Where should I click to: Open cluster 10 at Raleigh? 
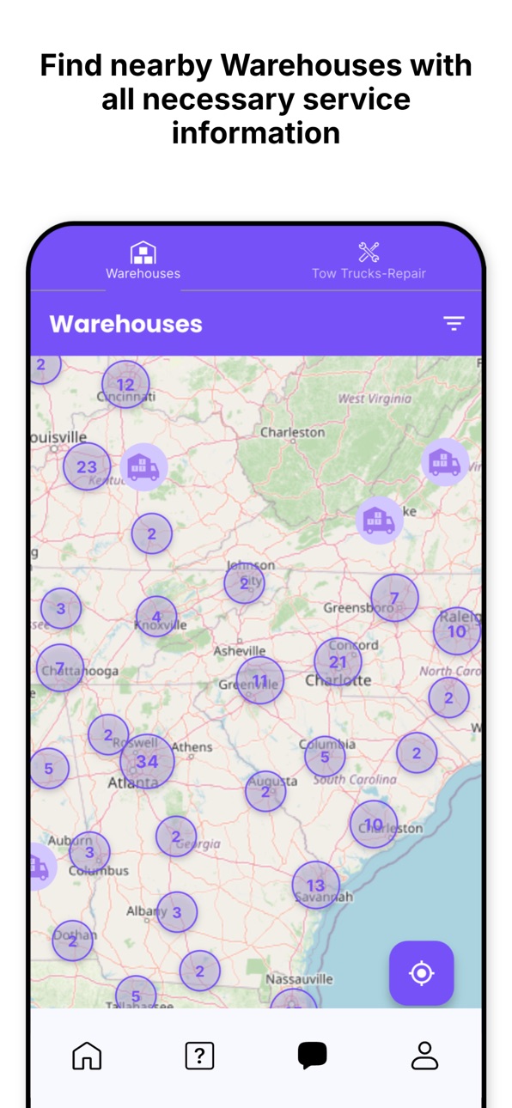click(x=456, y=630)
